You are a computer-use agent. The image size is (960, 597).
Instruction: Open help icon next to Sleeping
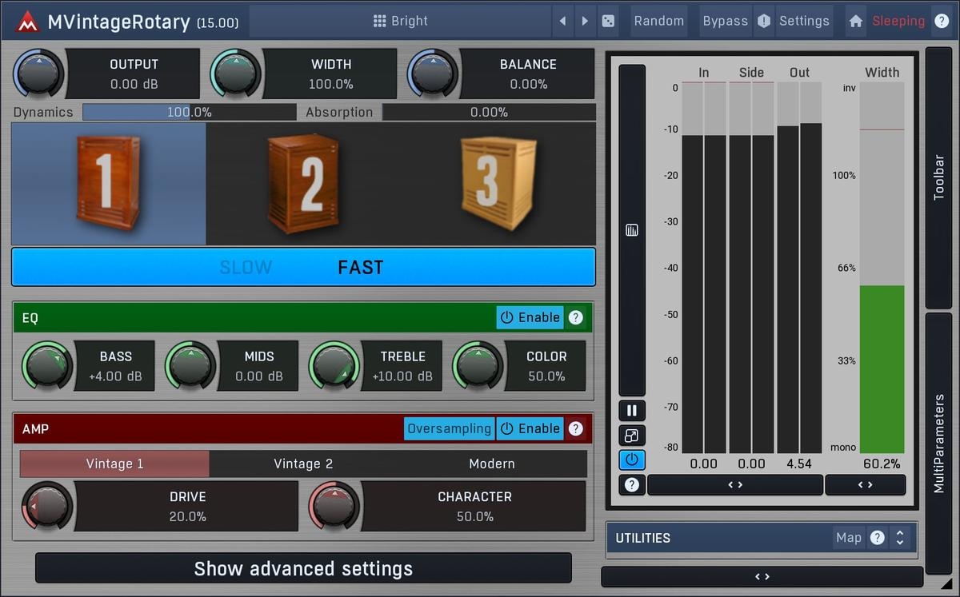point(942,21)
